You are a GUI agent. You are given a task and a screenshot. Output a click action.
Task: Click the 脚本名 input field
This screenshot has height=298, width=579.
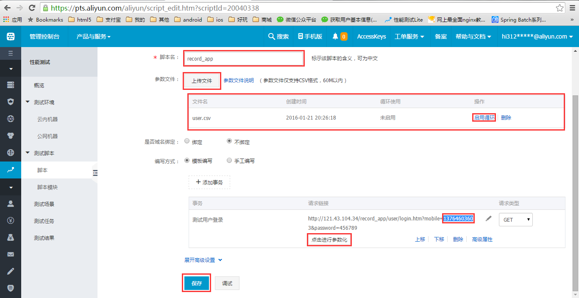tap(244, 58)
